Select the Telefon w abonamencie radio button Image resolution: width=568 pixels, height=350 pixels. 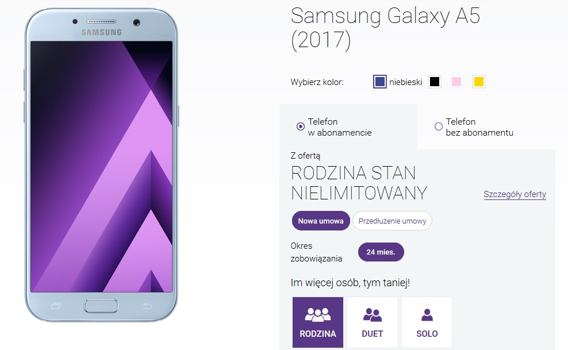[300, 126]
